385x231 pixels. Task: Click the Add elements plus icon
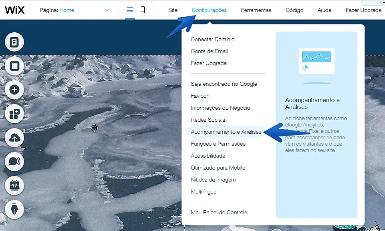(14, 90)
